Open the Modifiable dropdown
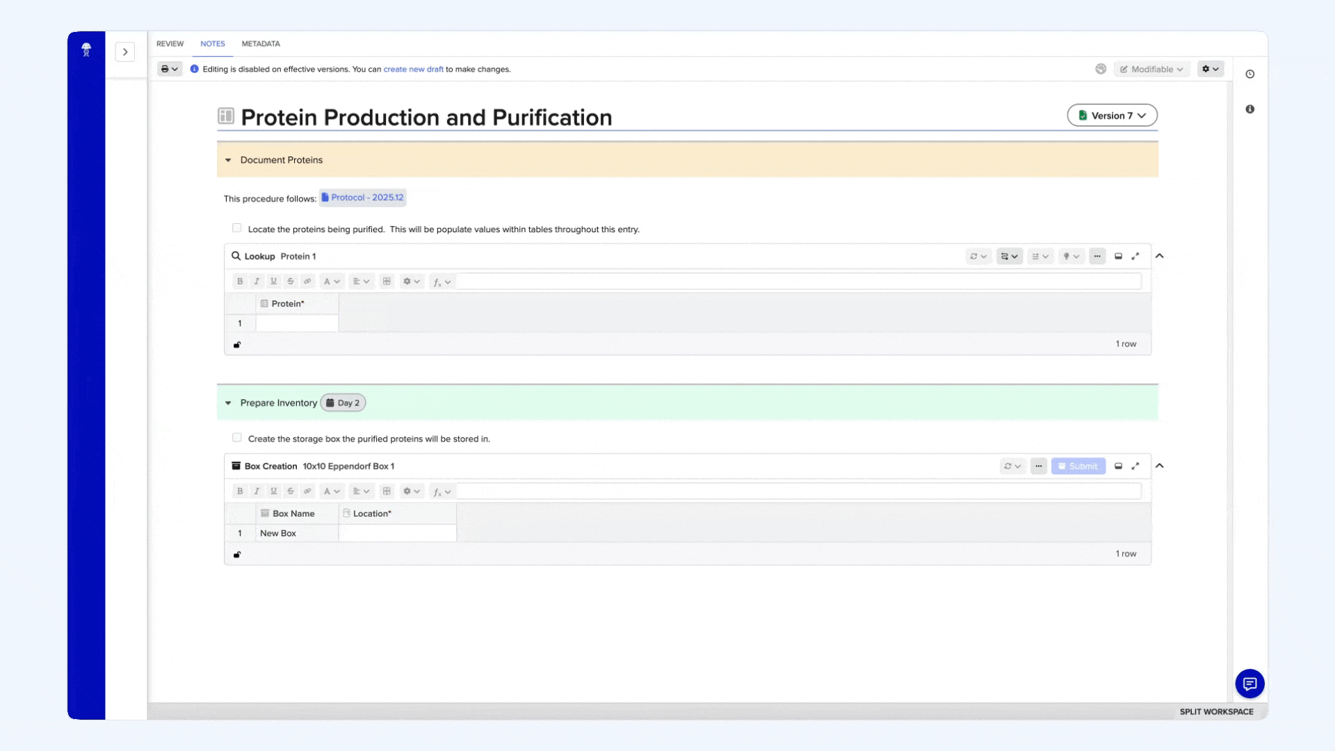The image size is (1335, 751). click(1152, 69)
